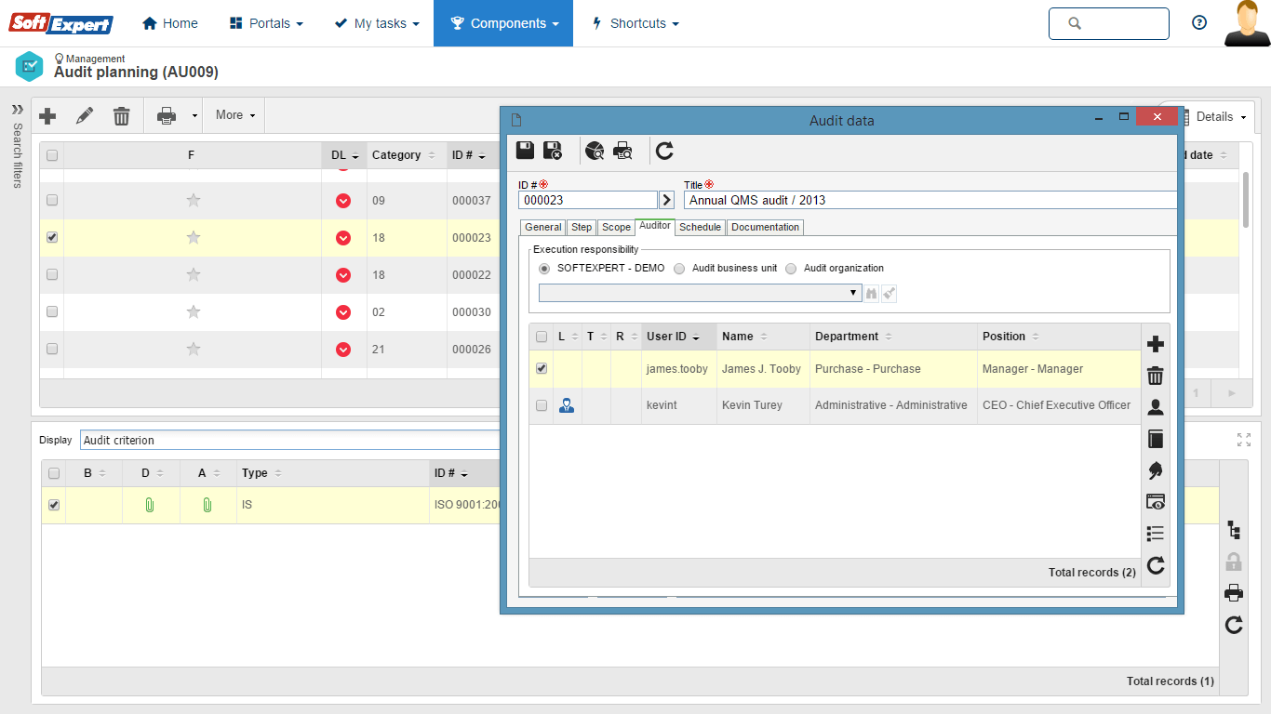
Task: Switch to the Documentation tab
Action: coord(765,227)
